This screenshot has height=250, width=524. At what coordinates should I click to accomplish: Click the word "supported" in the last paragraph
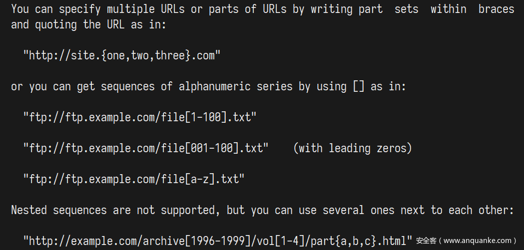(x=191, y=210)
